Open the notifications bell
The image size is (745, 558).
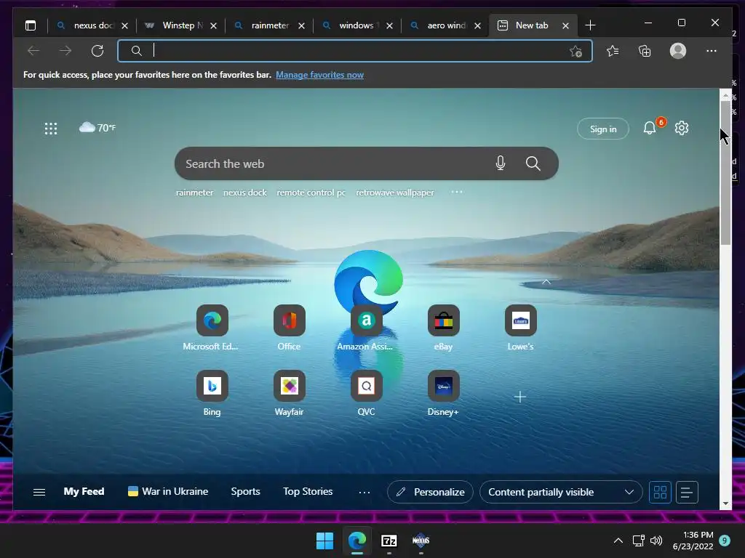click(650, 128)
